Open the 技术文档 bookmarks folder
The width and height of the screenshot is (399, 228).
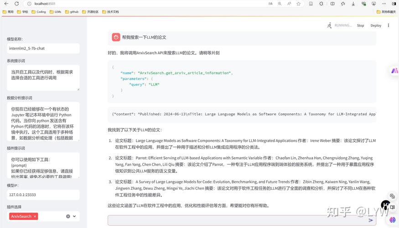coord(110,12)
